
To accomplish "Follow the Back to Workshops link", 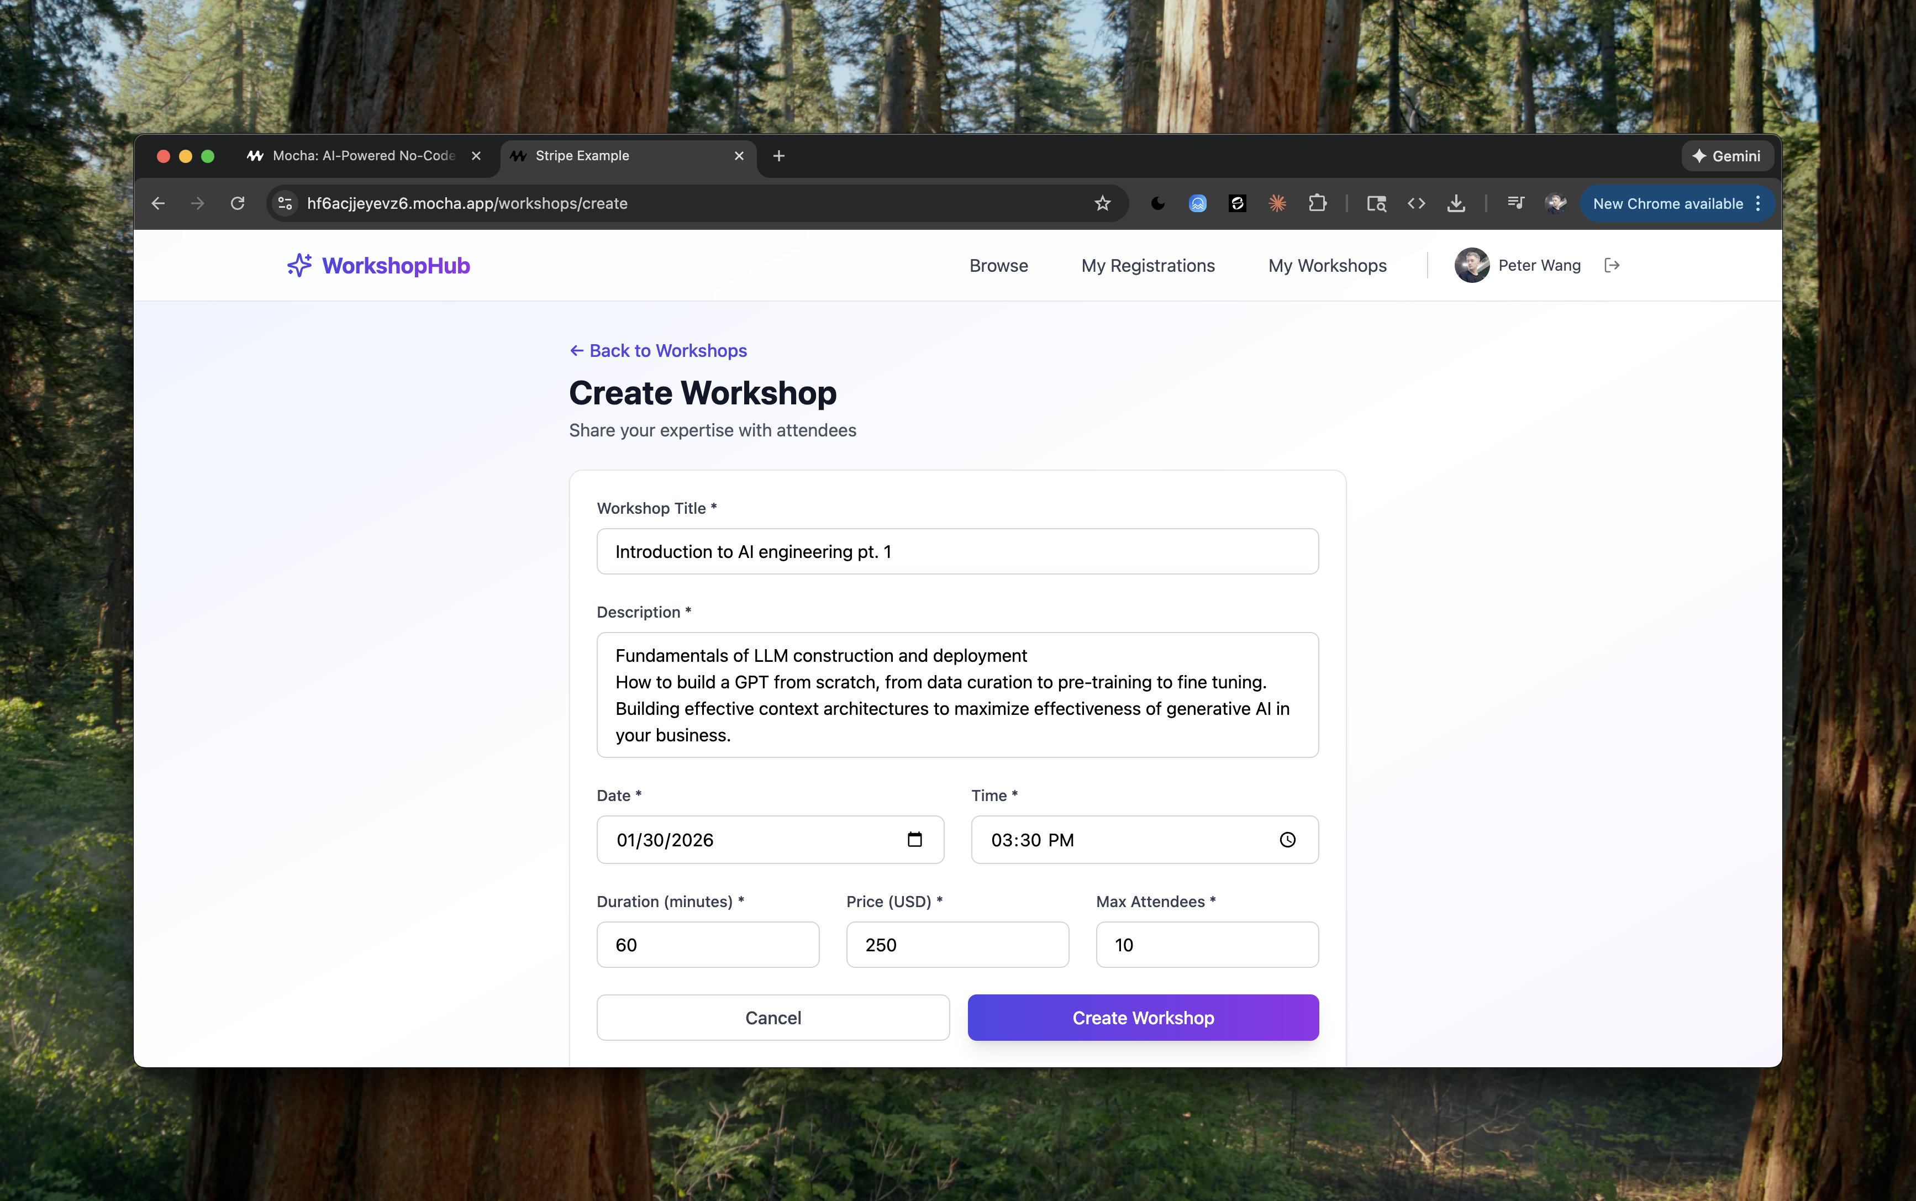I will [x=659, y=350].
